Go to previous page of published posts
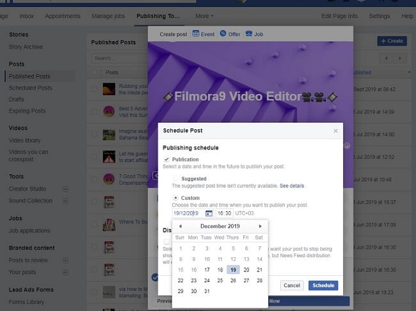 (x=387, y=58)
